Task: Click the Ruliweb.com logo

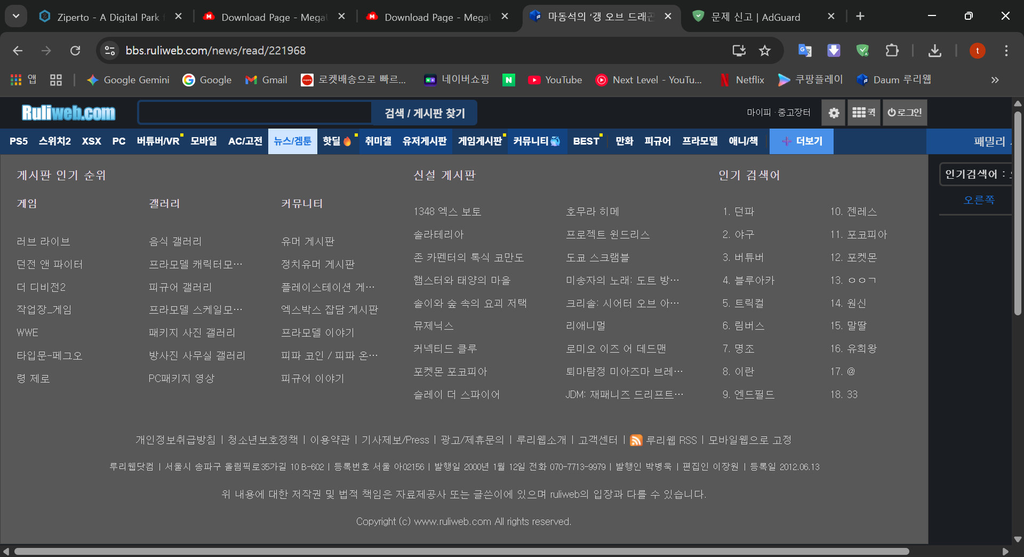Action: pyautogui.click(x=68, y=113)
